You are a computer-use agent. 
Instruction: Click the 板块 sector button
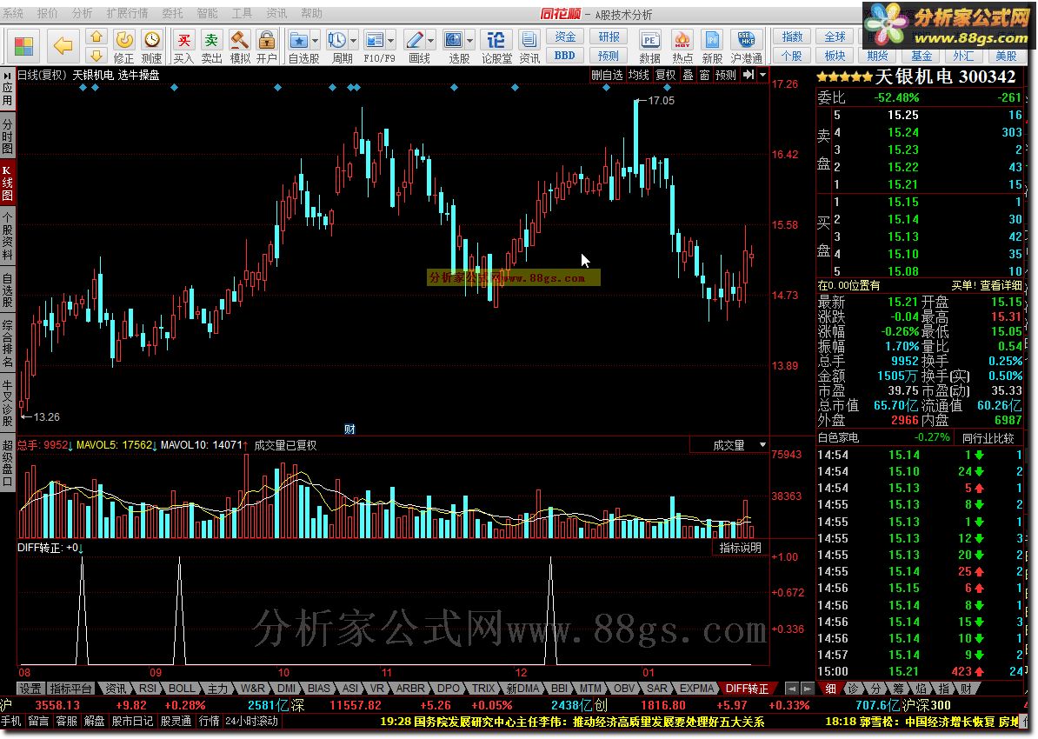tap(835, 56)
